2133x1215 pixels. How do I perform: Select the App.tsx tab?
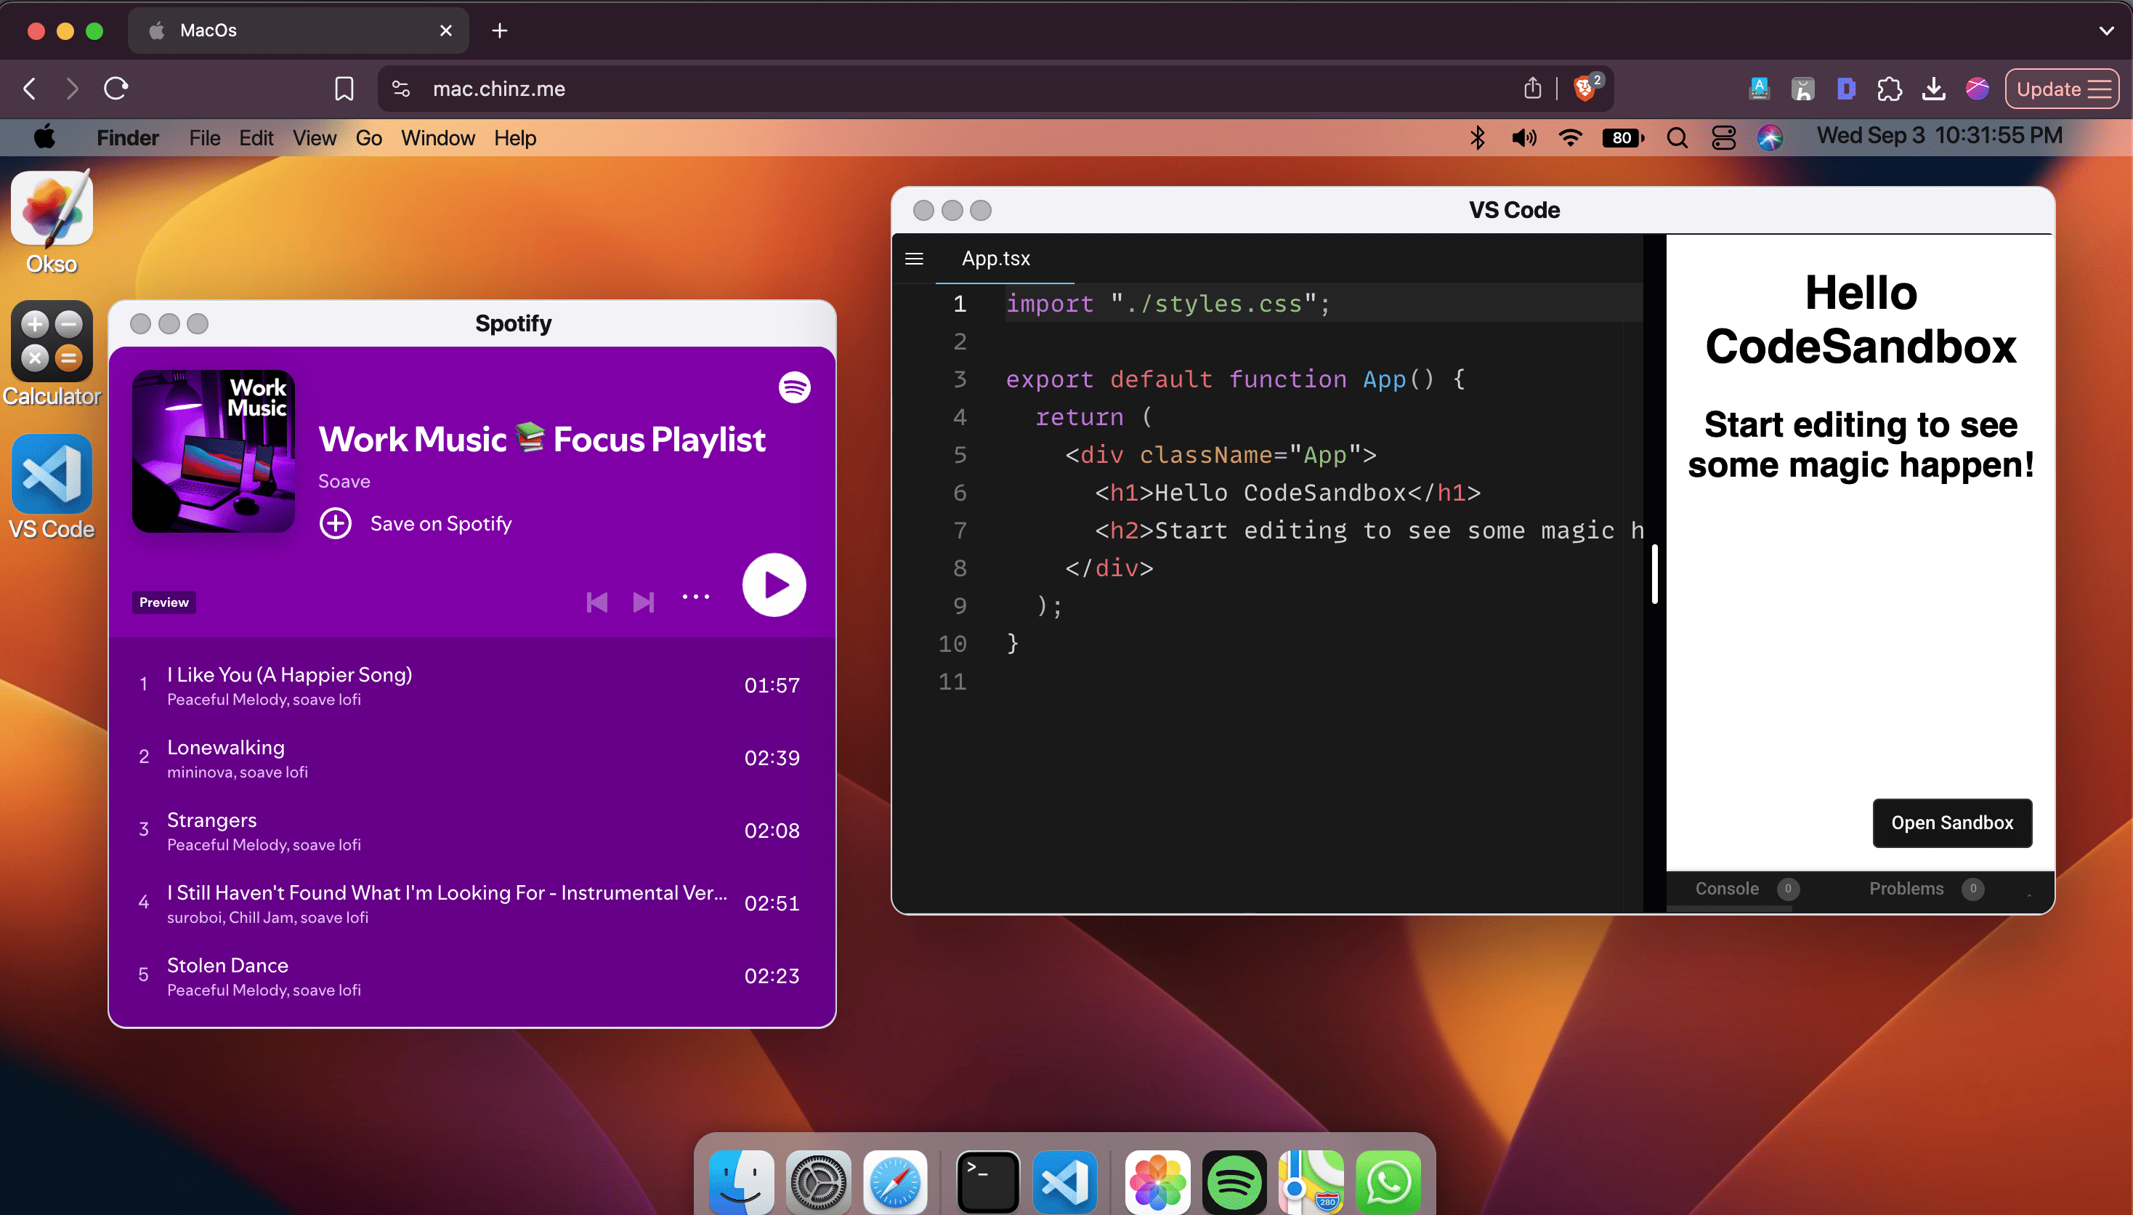coord(996,259)
